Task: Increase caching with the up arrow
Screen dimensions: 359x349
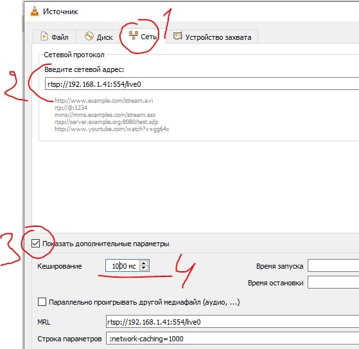Action: [x=144, y=264]
